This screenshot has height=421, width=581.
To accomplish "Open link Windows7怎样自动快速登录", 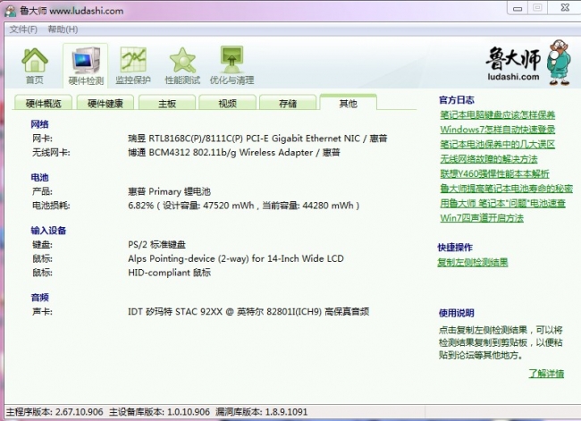I will pyautogui.click(x=492, y=130).
